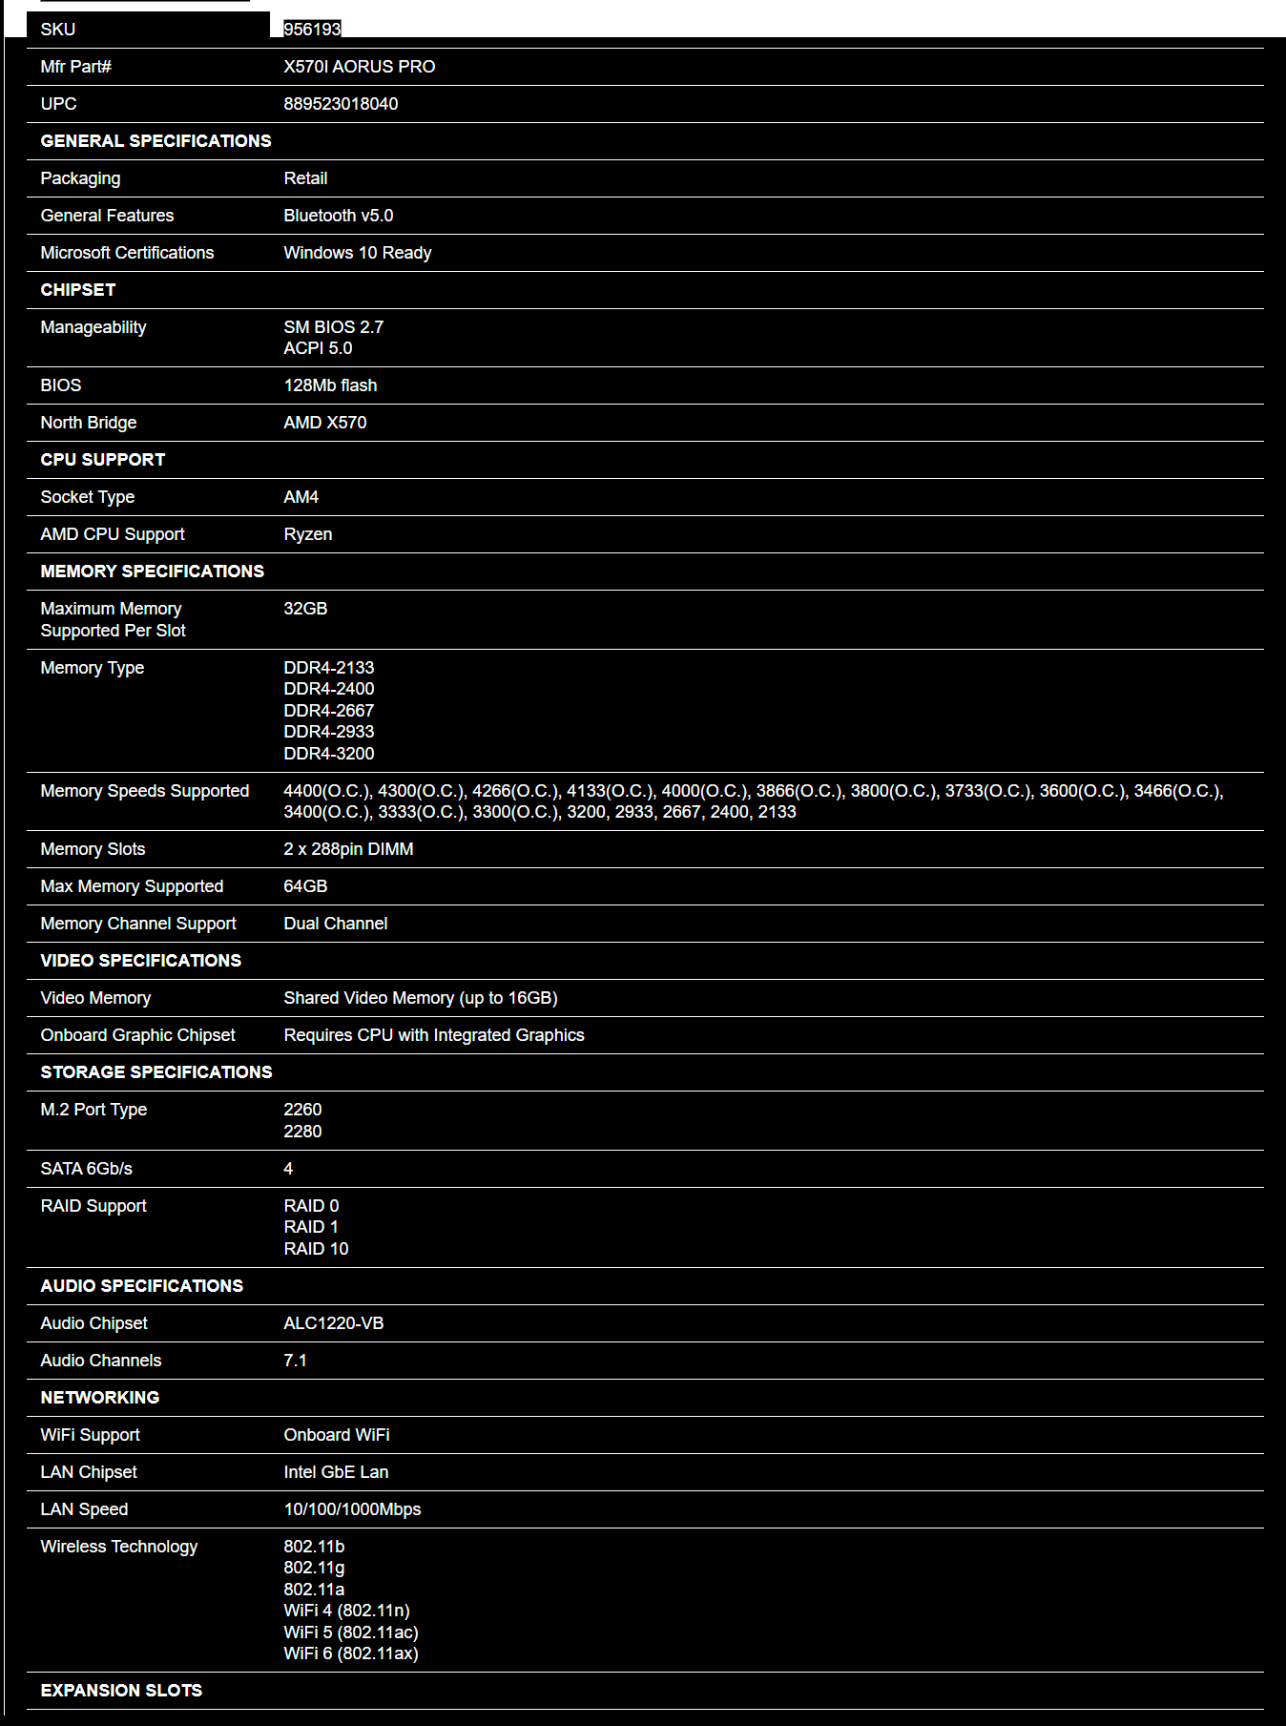Click the Wireless Technology label

click(119, 1547)
